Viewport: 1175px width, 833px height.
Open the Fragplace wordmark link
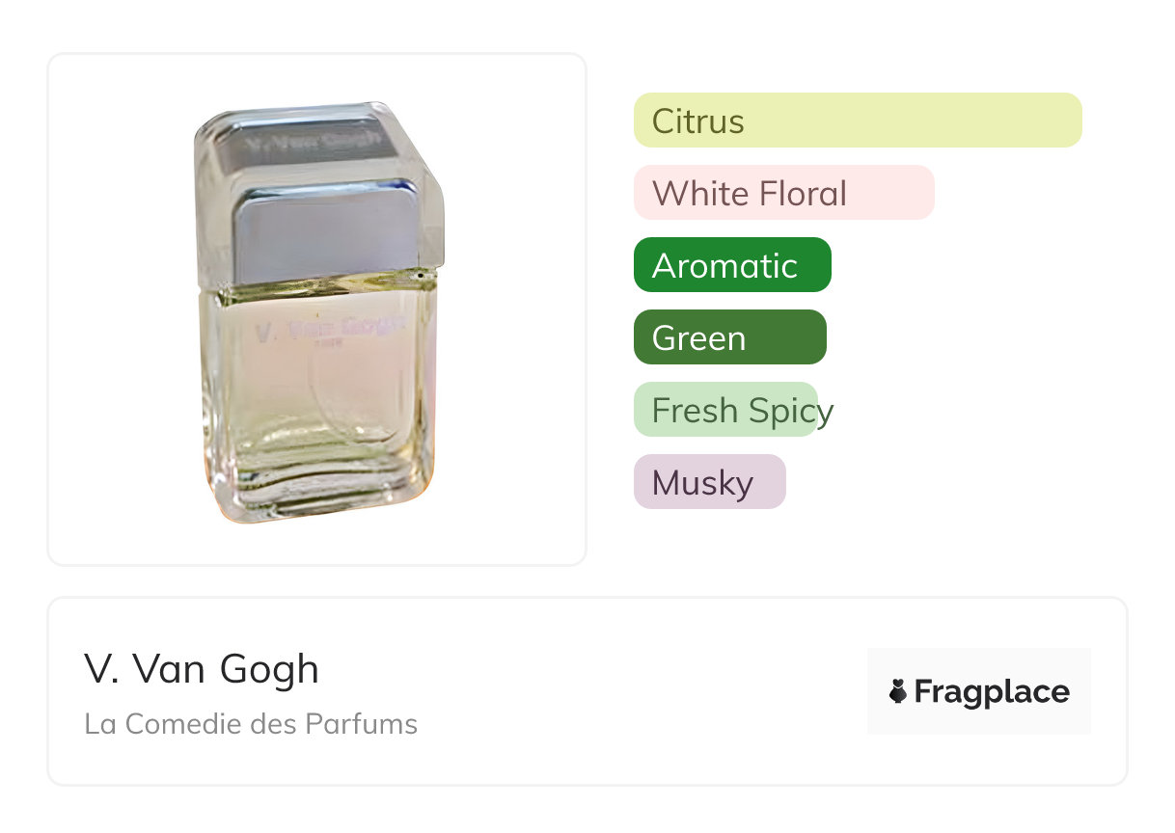991,692
